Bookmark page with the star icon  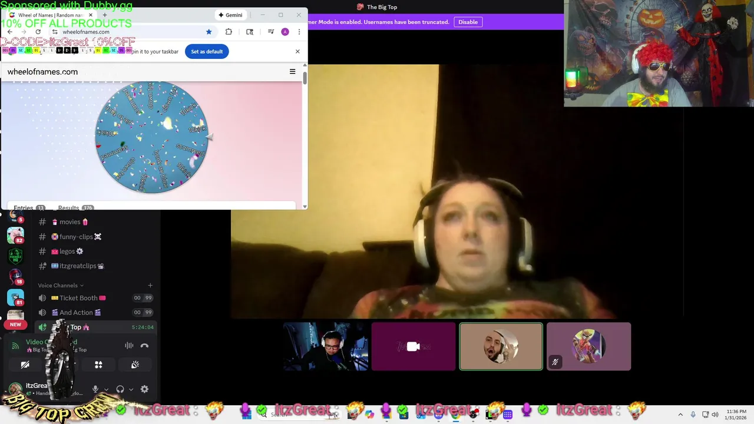coord(209,32)
